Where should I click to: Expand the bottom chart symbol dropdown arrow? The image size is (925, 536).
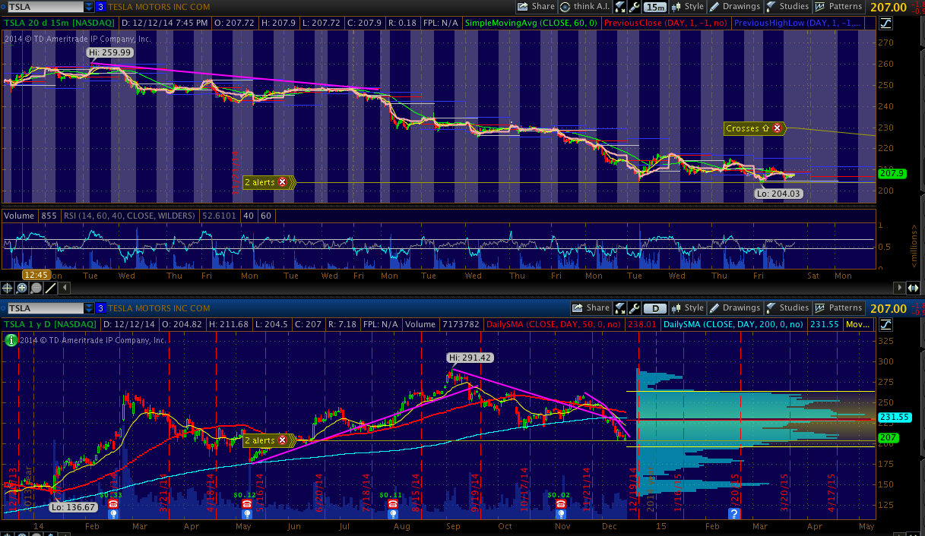89,308
